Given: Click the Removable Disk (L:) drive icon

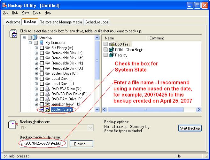Looking at the screenshot, I should (x=47, y=53).
